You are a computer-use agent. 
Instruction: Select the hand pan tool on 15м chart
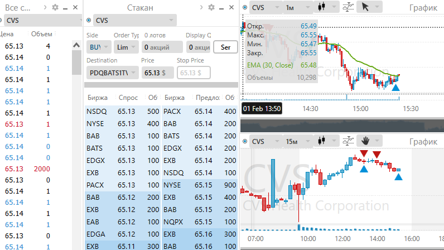click(x=366, y=141)
